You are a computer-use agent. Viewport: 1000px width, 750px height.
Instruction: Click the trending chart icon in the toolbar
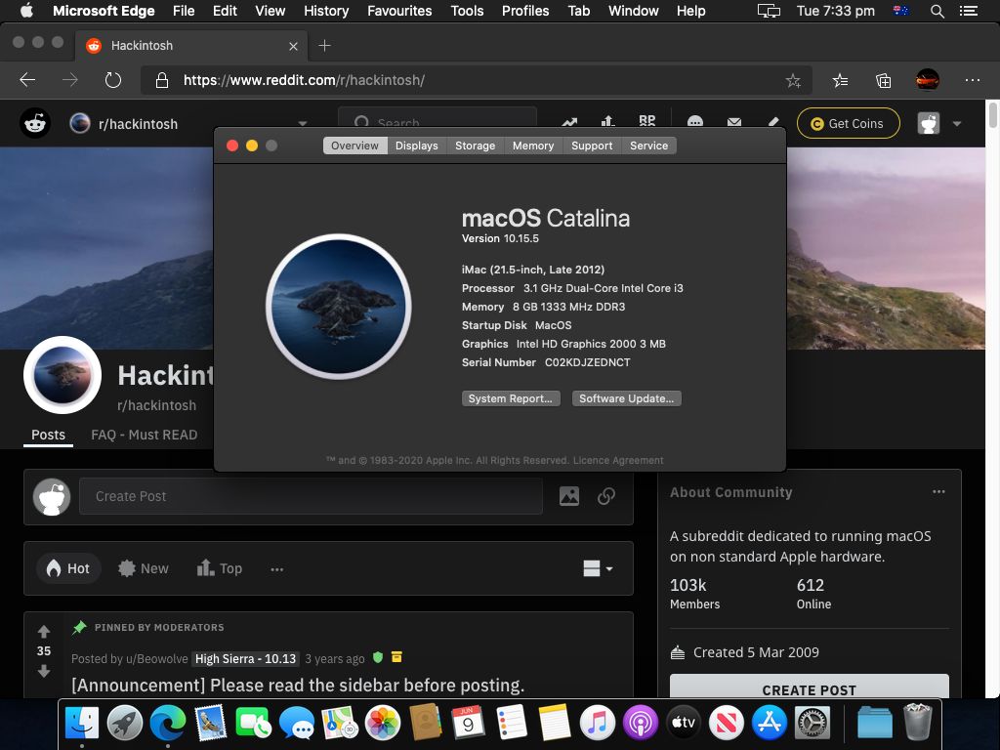click(x=569, y=123)
